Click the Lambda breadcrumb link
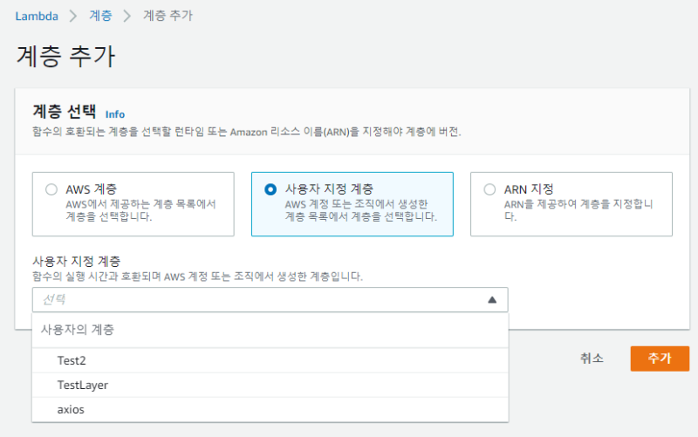 [x=37, y=16]
